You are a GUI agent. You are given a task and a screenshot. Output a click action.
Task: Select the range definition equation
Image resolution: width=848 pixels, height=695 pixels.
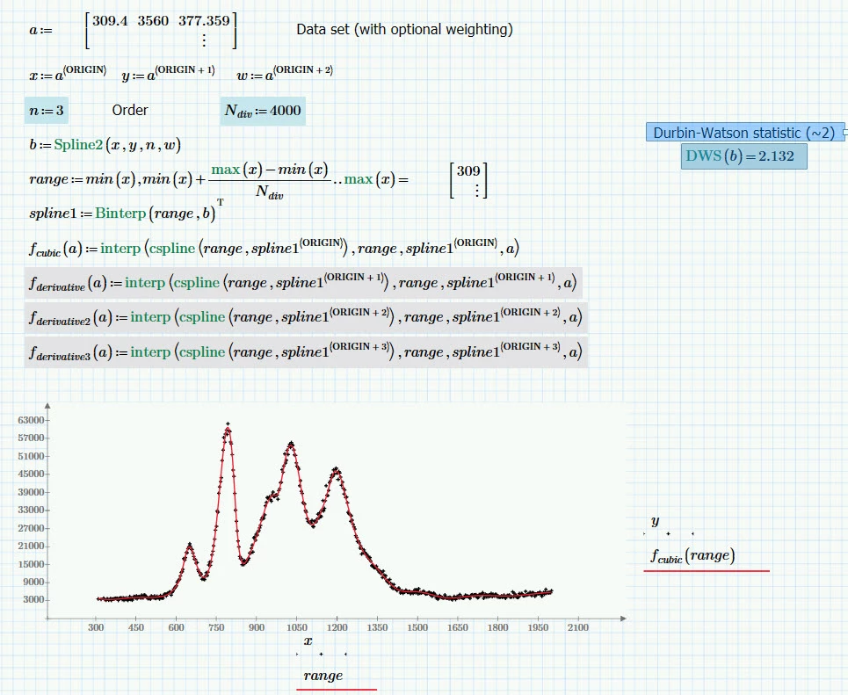[x=219, y=180]
